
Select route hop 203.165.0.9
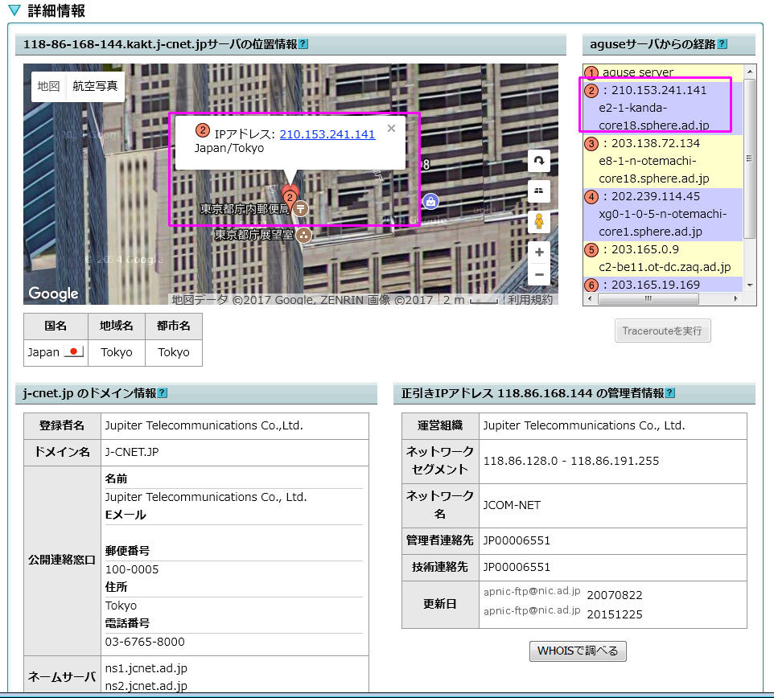[x=663, y=258]
